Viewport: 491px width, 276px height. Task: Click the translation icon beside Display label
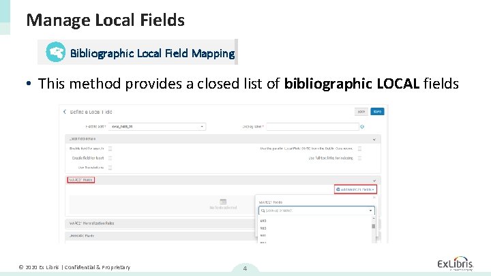point(362,127)
